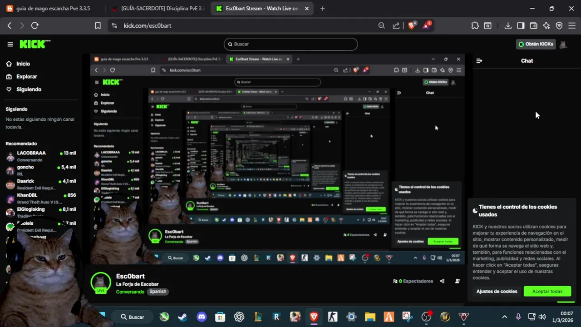Click the microphone tray icon
Viewport: 581px width, 327px height.
(x=518, y=317)
